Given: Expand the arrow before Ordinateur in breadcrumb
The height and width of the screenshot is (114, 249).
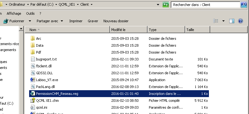Looking at the screenshot, I should pyautogui.click(x=6, y=5).
